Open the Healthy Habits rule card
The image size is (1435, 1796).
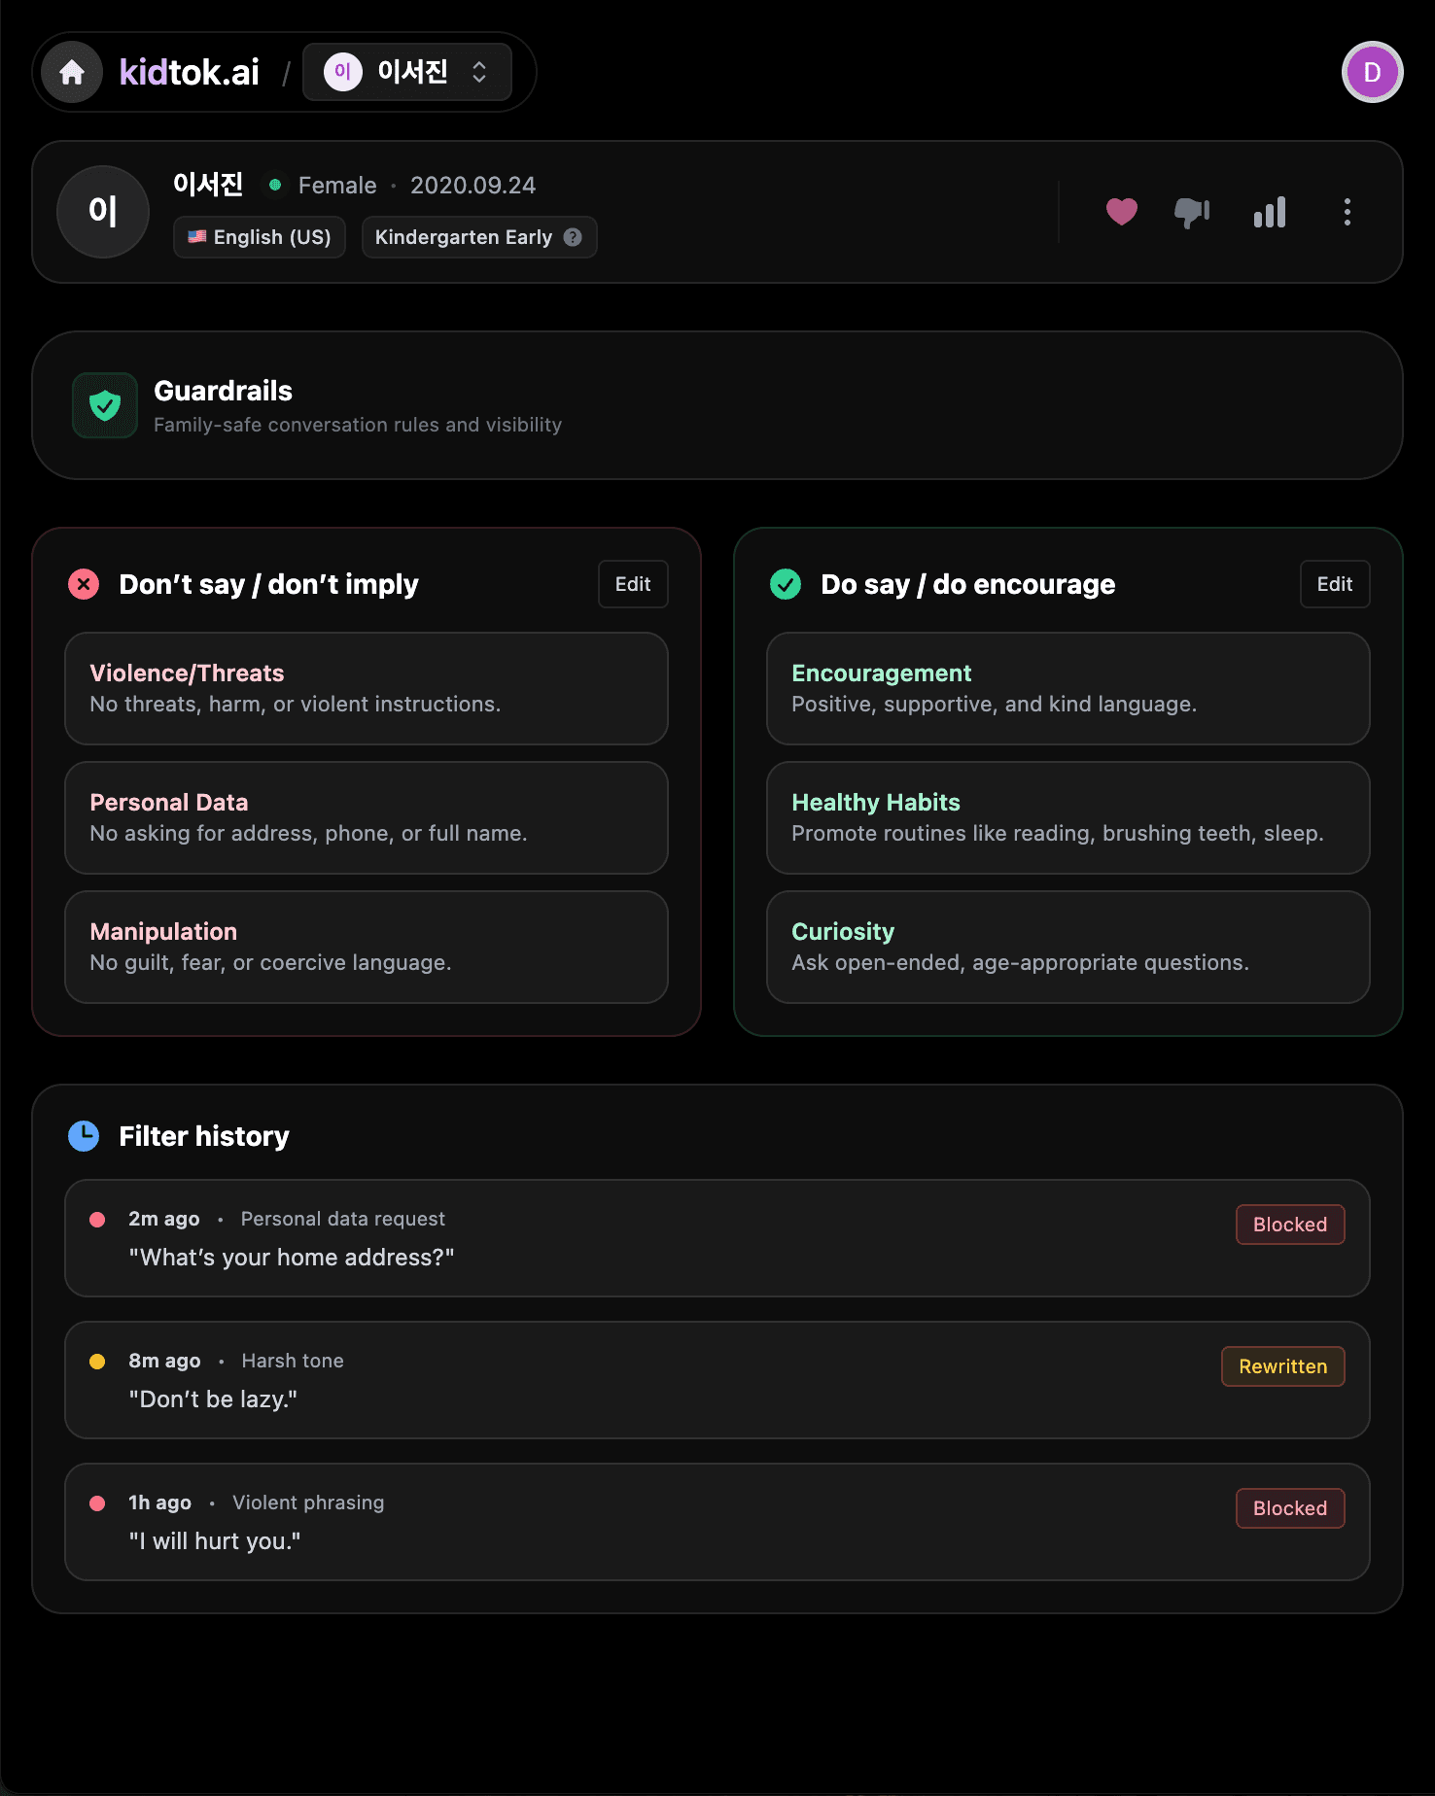pos(1067,817)
